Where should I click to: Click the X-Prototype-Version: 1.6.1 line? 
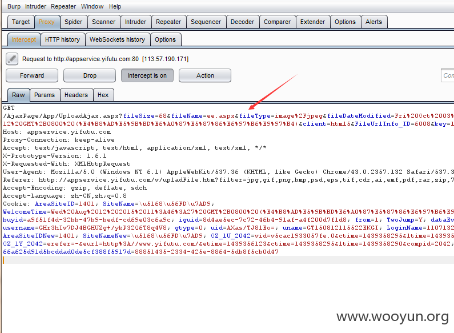[55, 156]
